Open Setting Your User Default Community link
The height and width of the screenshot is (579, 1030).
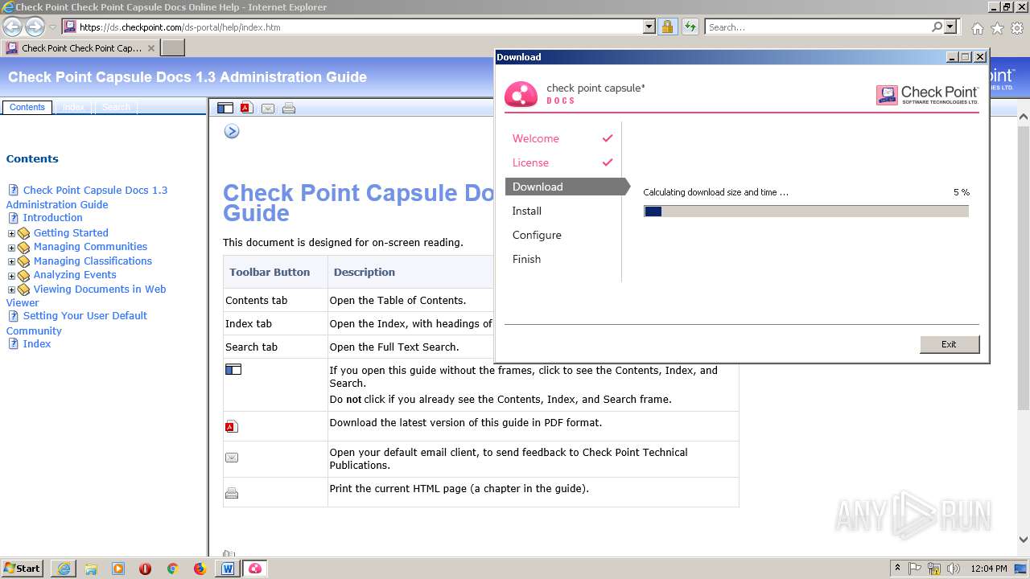click(76, 323)
